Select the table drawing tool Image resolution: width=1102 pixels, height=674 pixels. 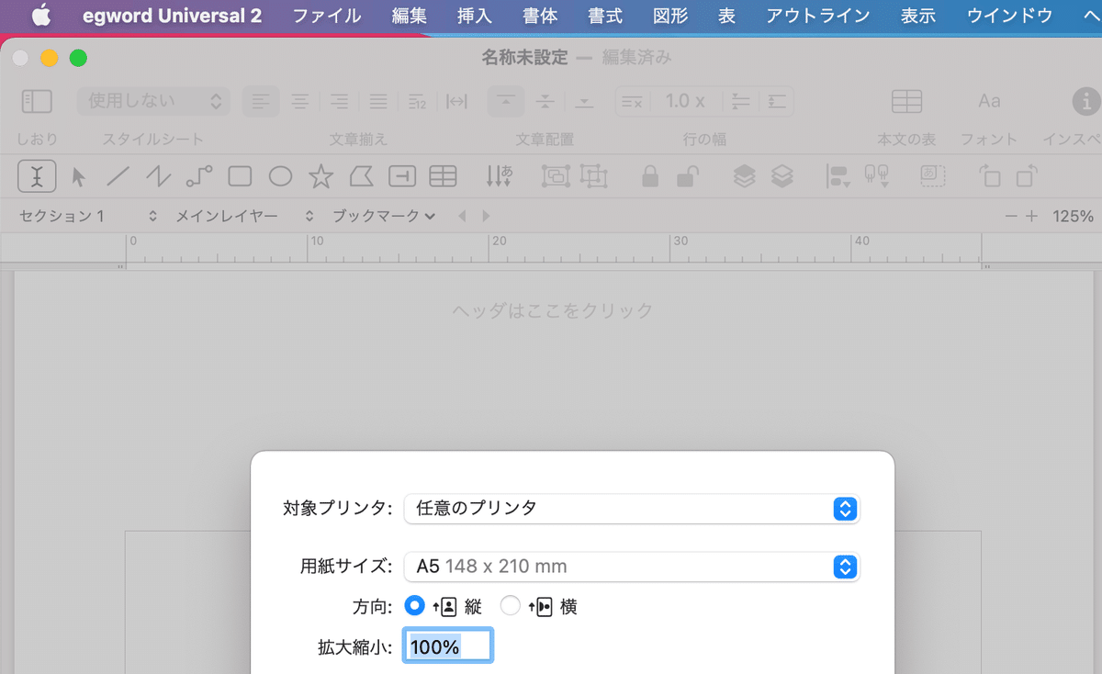click(x=443, y=175)
